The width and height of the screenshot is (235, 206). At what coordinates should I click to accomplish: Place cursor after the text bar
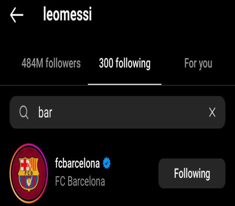(53, 113)
